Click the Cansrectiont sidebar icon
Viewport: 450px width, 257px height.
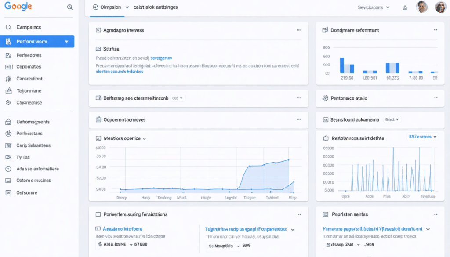click(8, 79)
